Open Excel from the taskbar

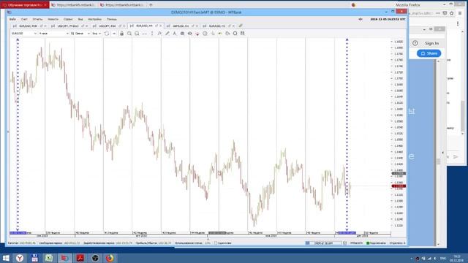[x=49, y=258]
